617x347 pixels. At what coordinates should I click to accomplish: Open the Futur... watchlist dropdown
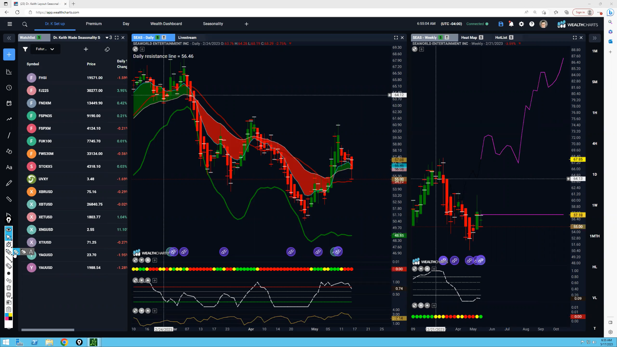(x=45, y=49)
